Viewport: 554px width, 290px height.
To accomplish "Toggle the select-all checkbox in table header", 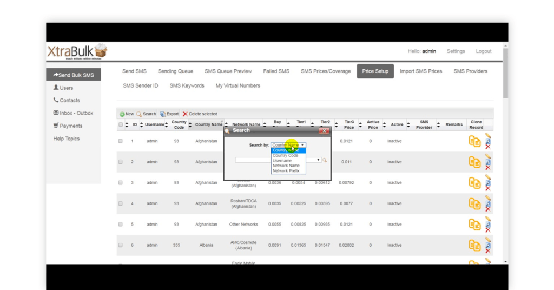I will [121, 125].
